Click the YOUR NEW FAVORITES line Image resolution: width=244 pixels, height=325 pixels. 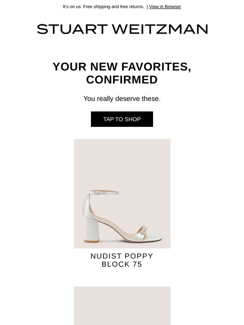pos(122,67)
